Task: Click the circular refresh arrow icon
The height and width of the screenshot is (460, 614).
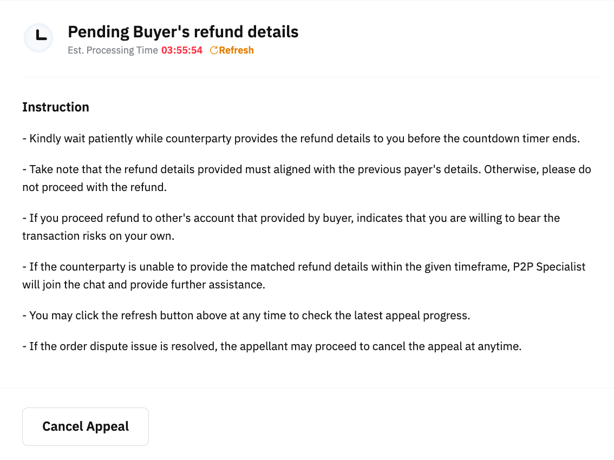Action: pos(213,50)
